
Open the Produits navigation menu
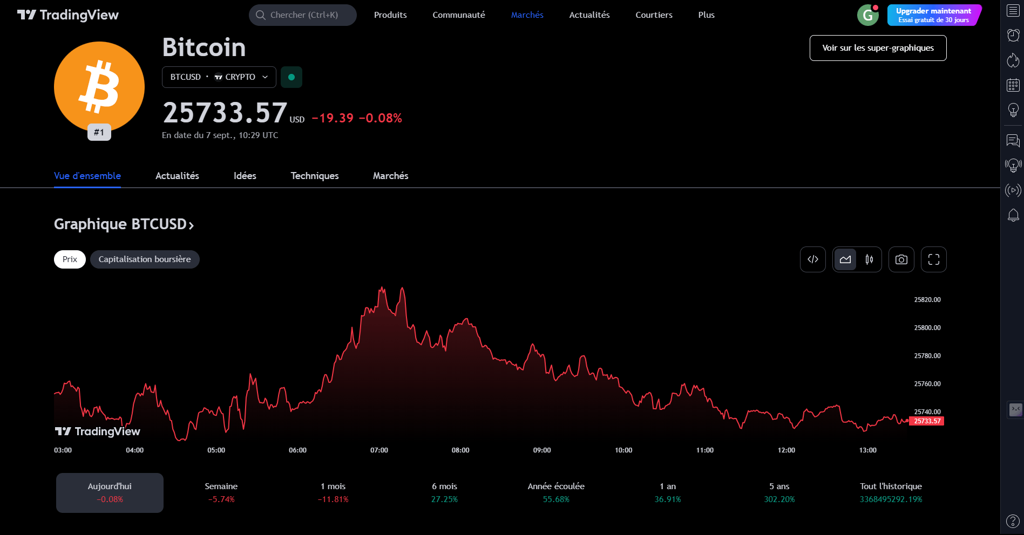(x=390, y=15)
